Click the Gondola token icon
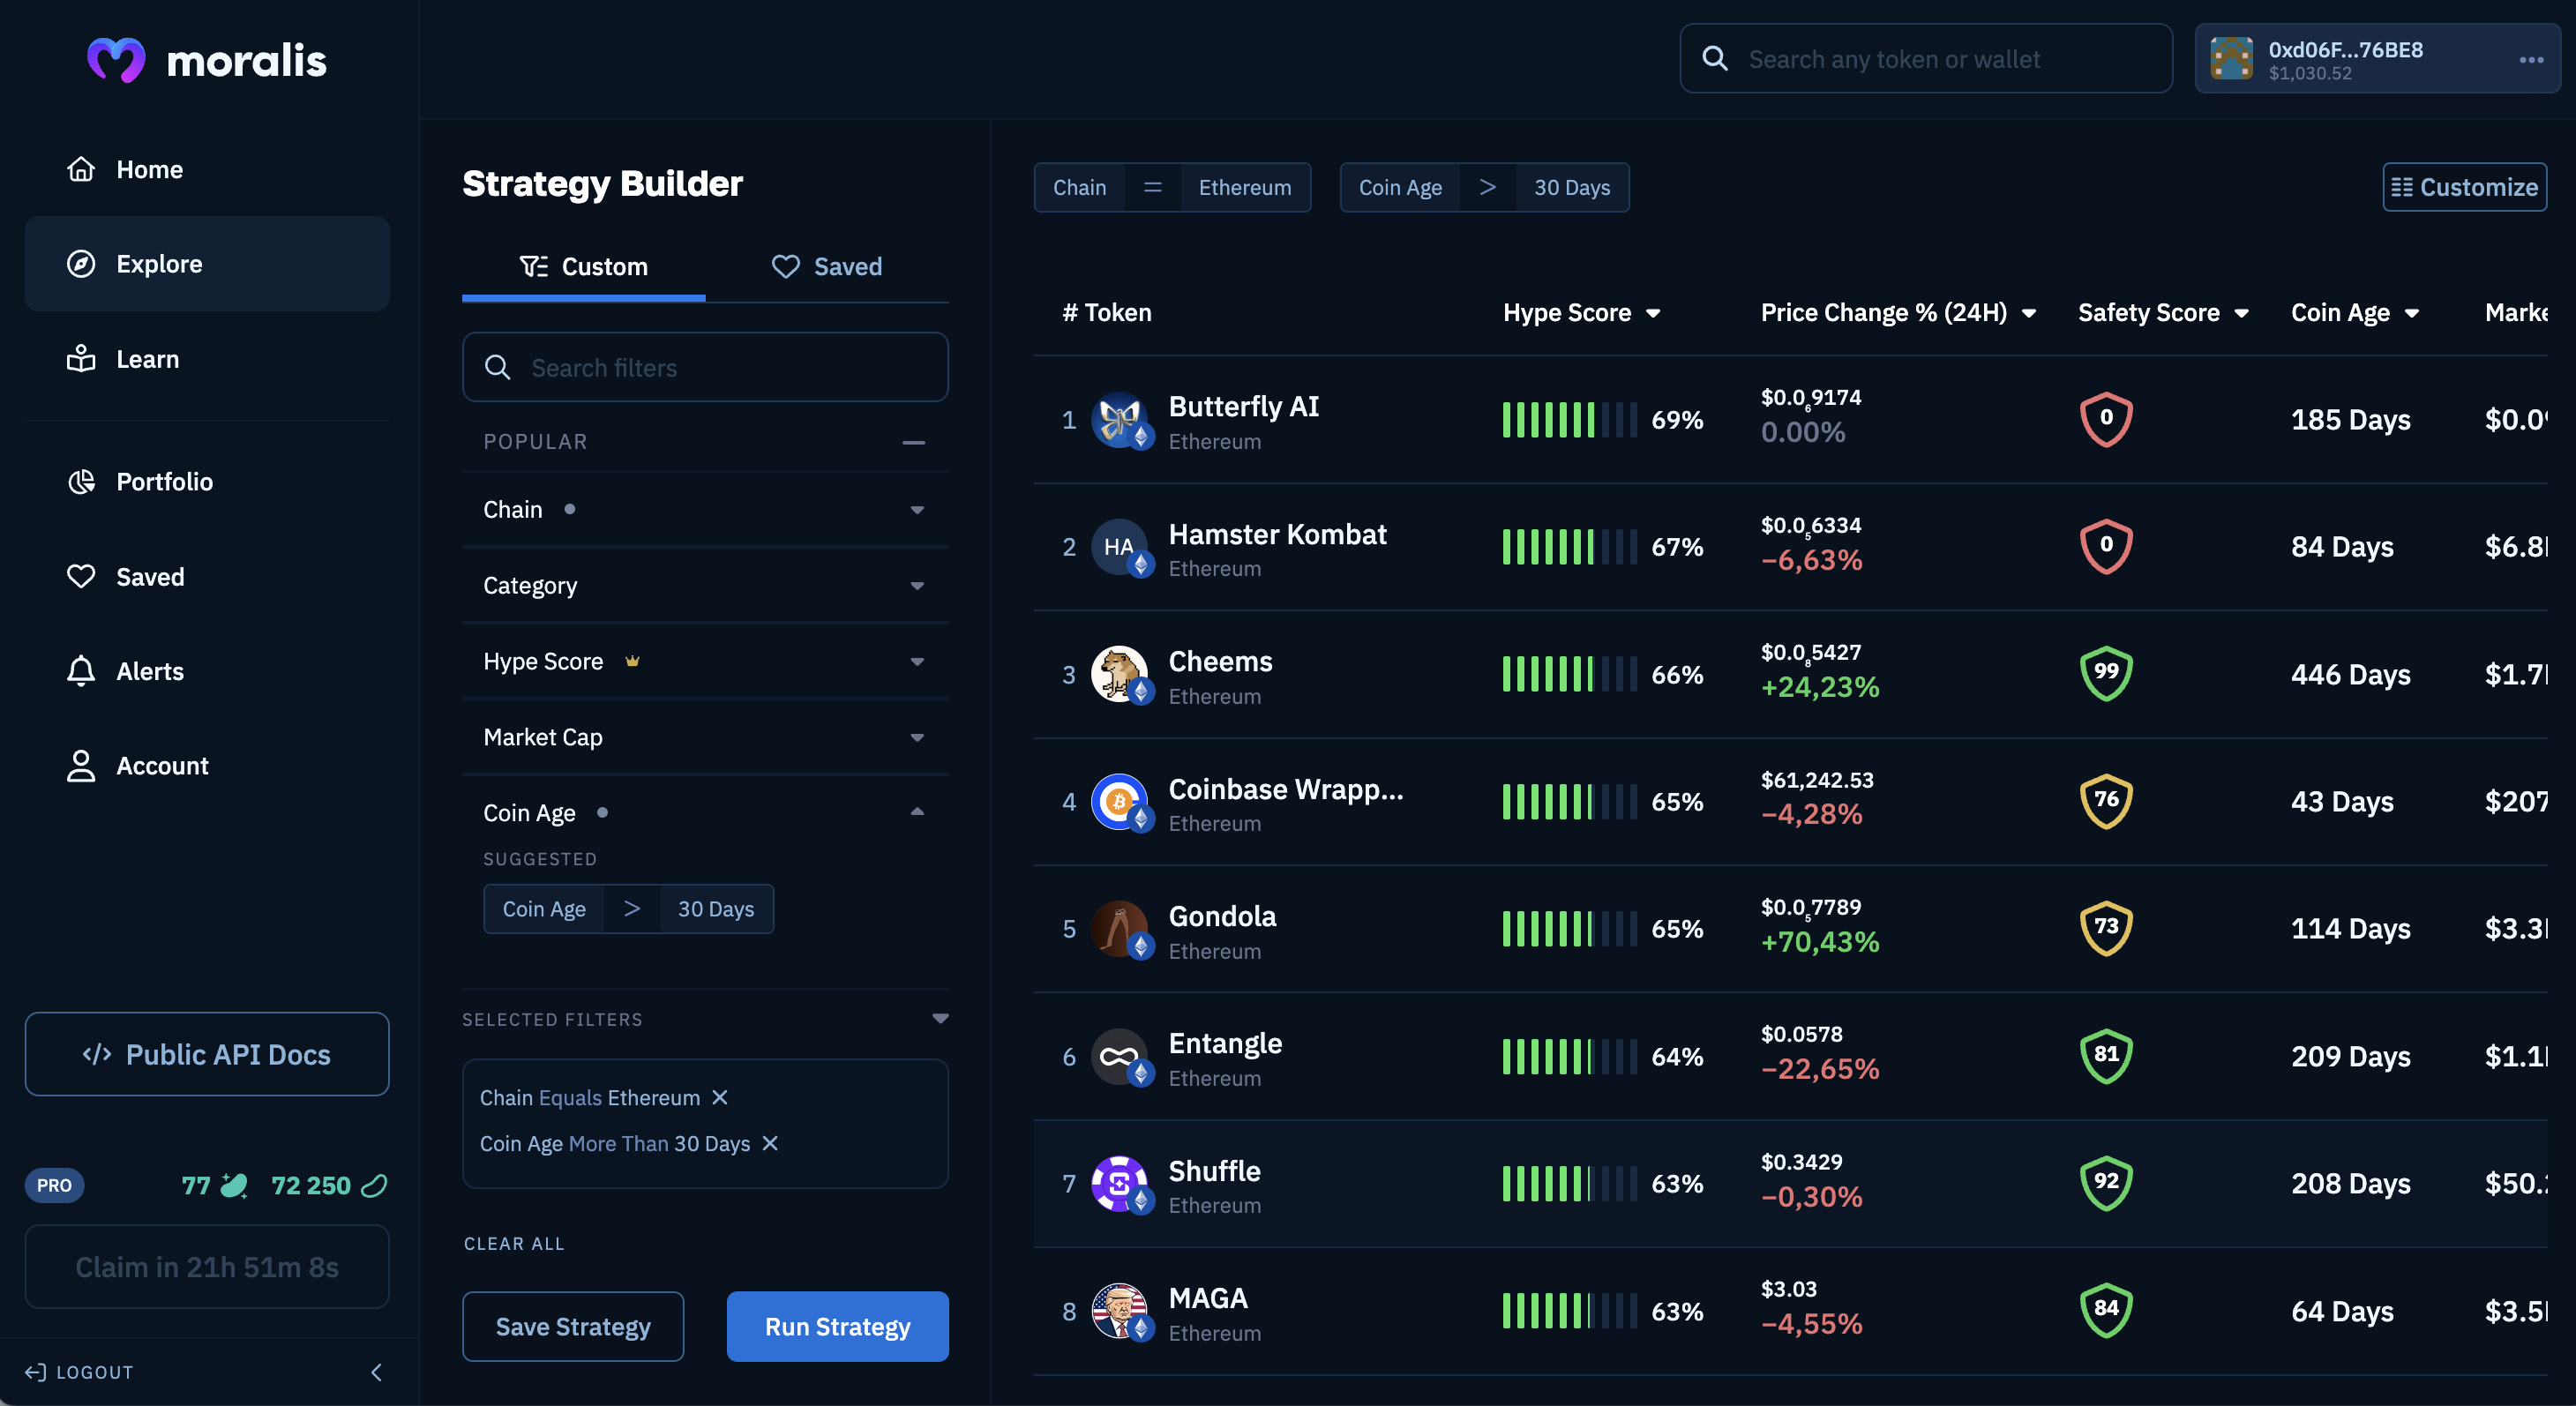This screenshot has width=2576, height=1406. coord(1119,929)
